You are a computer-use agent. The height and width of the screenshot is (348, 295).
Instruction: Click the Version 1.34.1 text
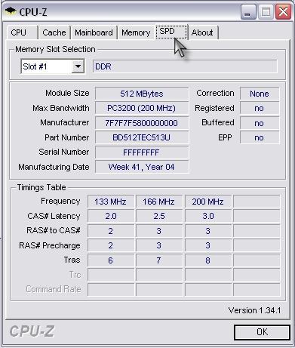(254, 310)
